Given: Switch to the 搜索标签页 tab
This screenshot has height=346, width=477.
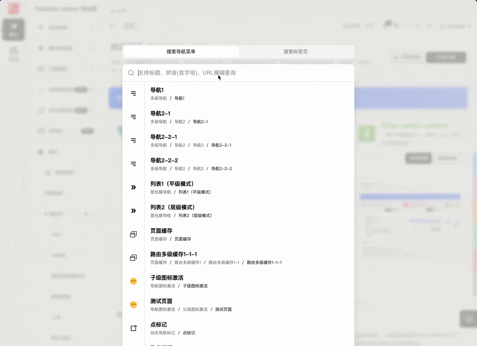Looking at the screenshot, I should (x=295, y=51).
